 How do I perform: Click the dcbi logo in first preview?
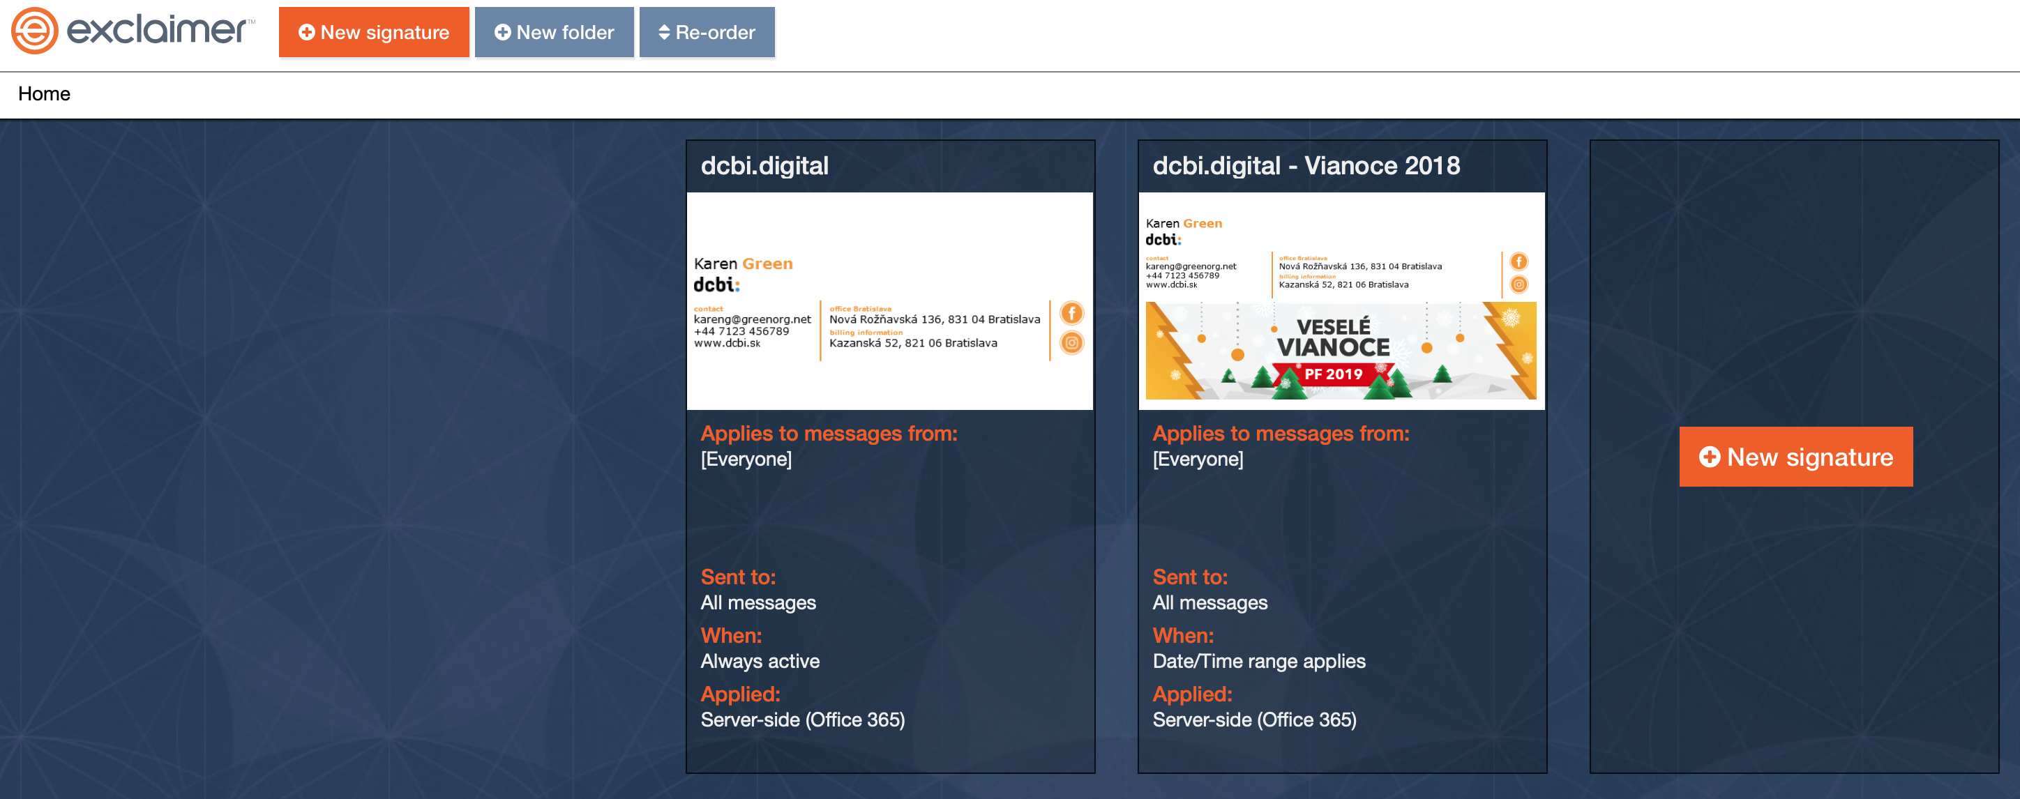tap(716, 284)
